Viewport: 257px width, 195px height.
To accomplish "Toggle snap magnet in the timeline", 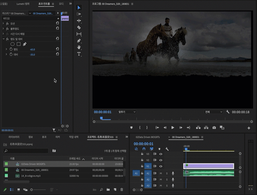I will coord(144,149).
